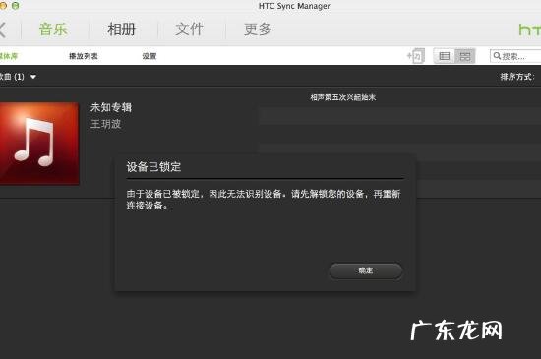Switch to list view icon
This screenshot has height=359, width=541.
(x=444, y=56)
